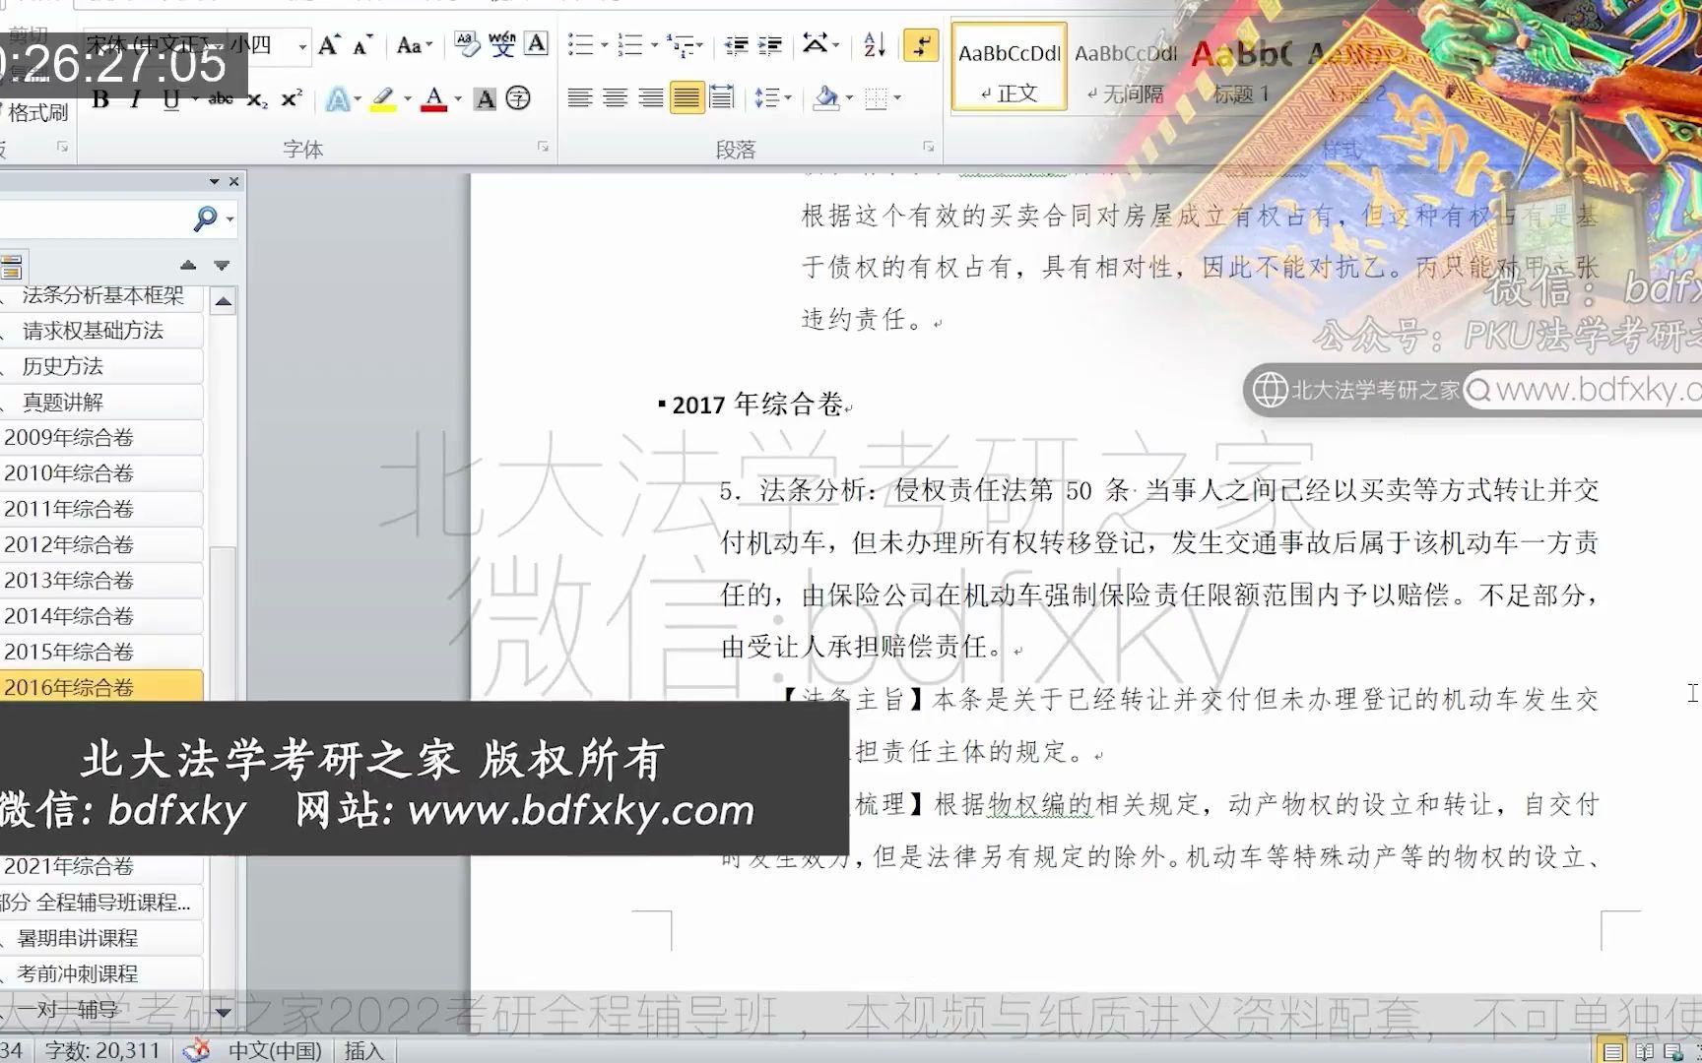Screen dimensions: 1702x1063
Task: Open change case Aa dropdown
Action: click(415, 45)
